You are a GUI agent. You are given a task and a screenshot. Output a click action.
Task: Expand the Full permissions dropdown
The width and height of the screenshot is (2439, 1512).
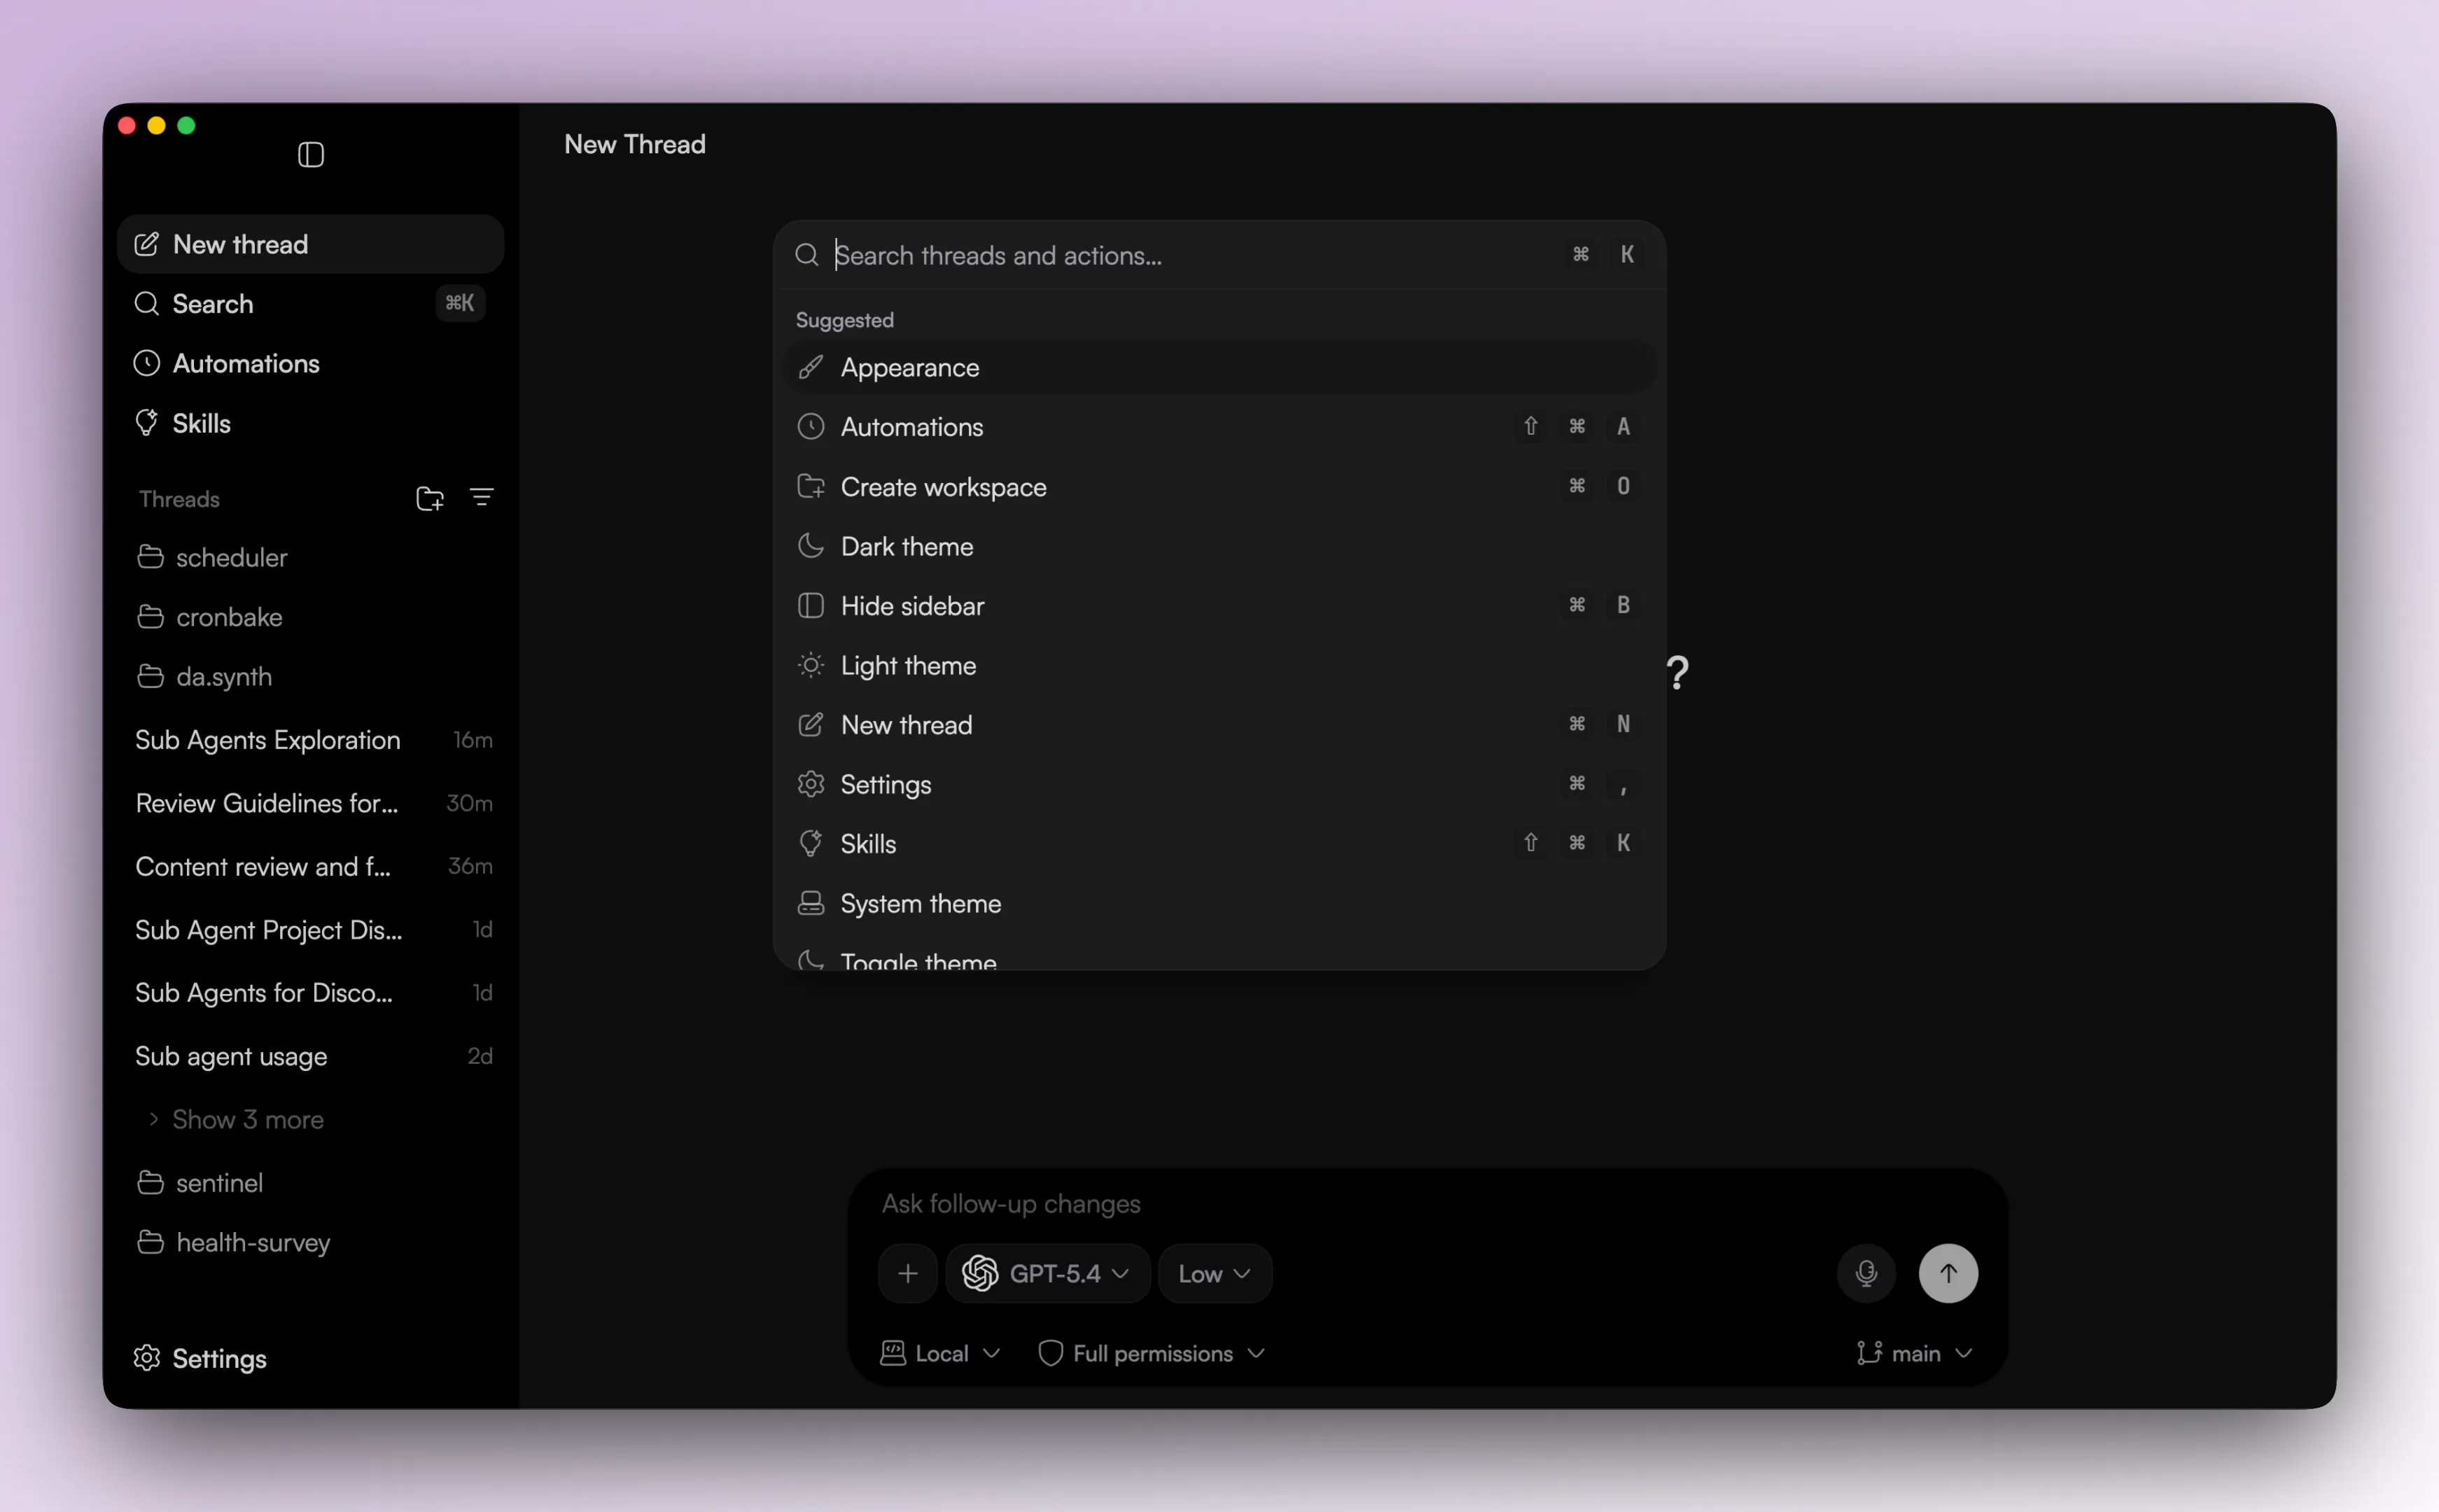(1152, 1353)
